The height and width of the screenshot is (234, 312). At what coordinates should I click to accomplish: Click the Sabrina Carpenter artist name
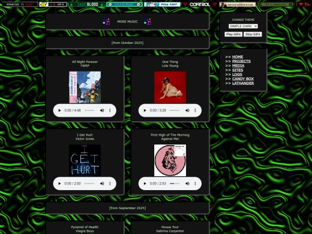click(x=170, y=231)
